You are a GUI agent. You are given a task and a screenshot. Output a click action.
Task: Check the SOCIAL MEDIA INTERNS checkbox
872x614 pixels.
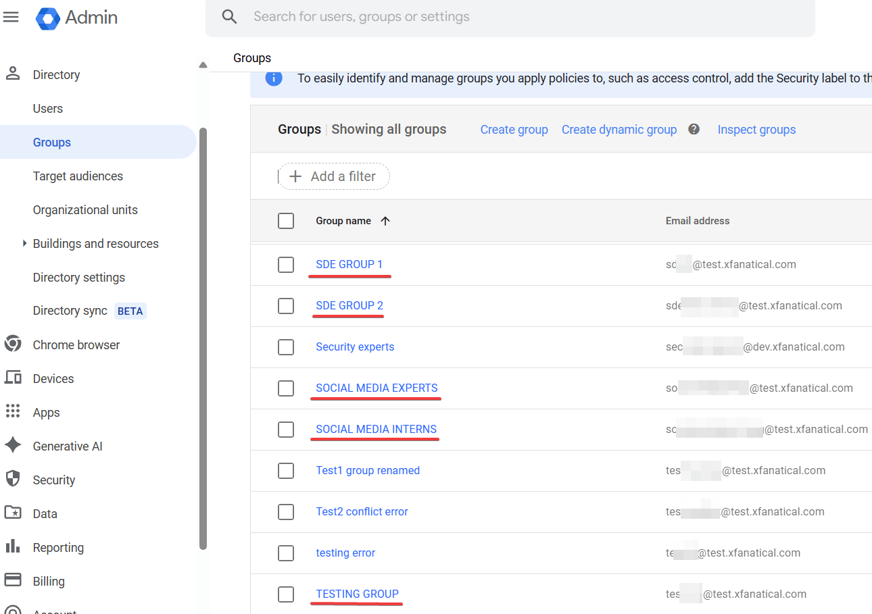286,430
